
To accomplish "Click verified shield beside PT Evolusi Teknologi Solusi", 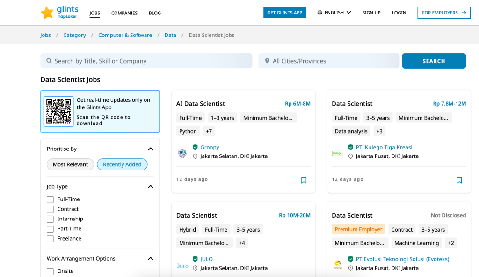I will 350,259.
